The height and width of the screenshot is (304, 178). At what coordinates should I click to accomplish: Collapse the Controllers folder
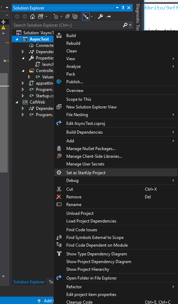coord(23,71)
